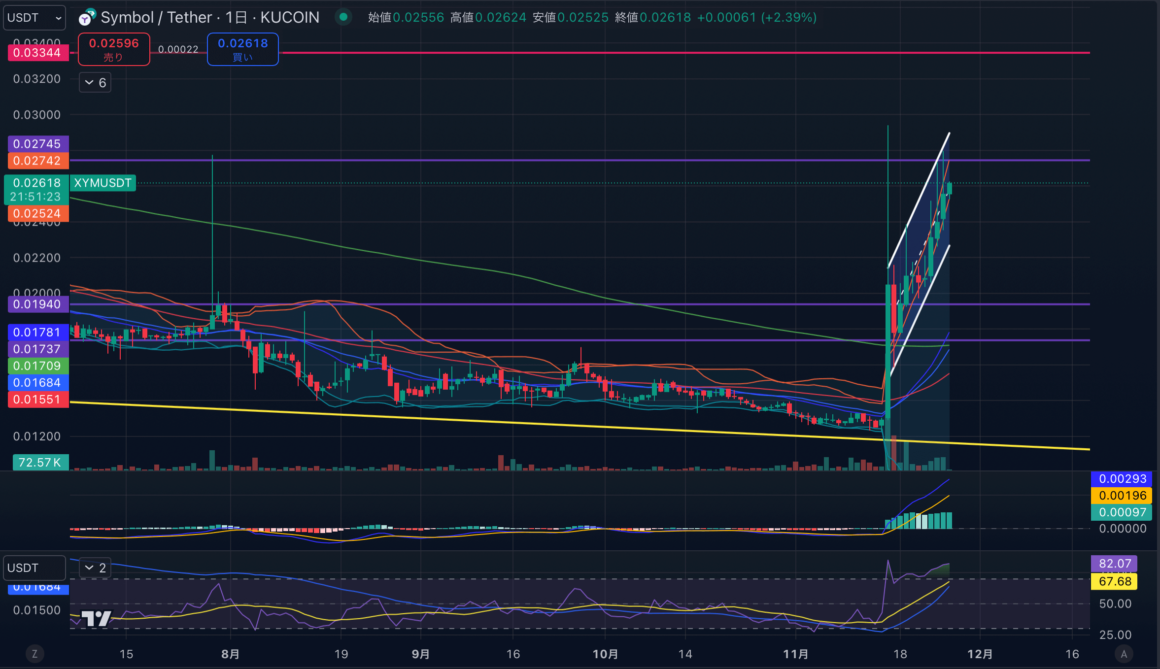
Task: Click the 0.00293 MACD value label
Action: 1122,479
